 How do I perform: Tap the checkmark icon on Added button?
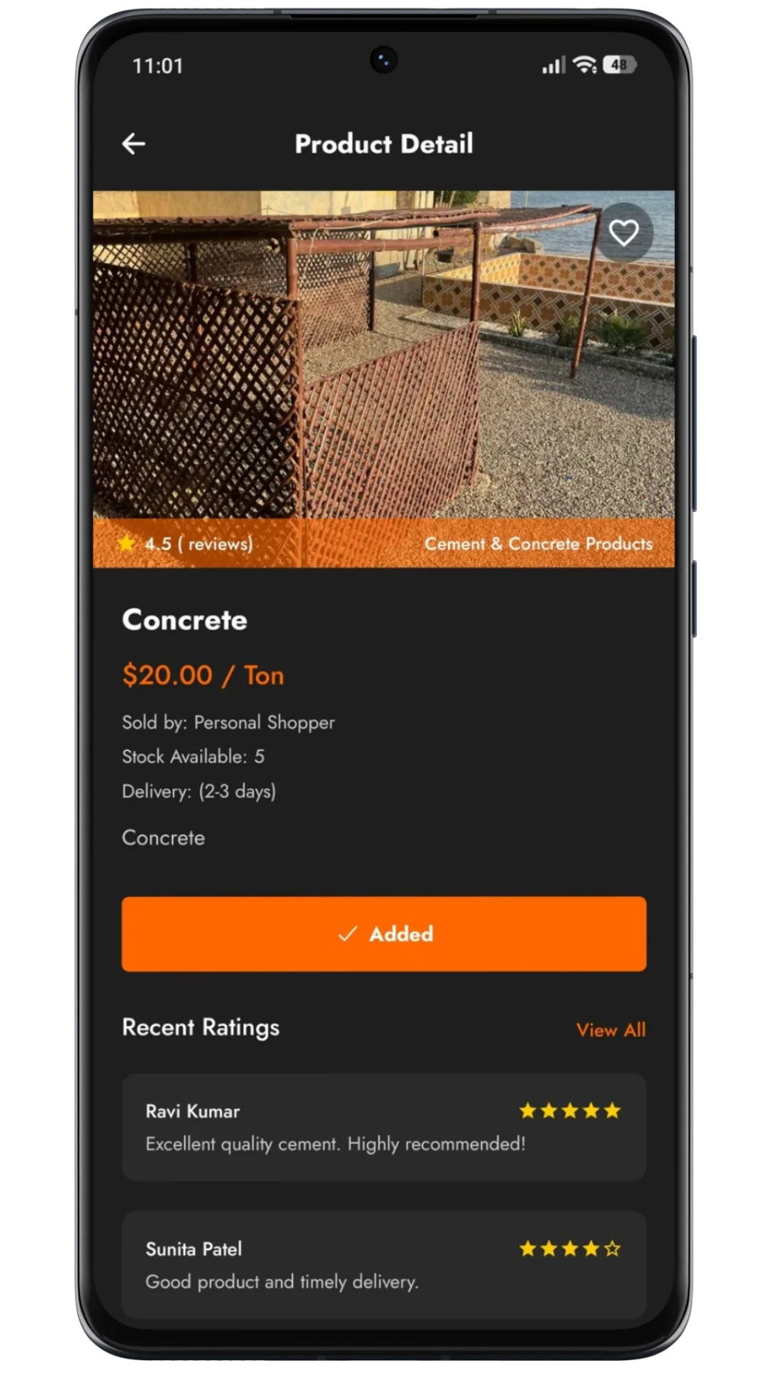click(347, 934)
